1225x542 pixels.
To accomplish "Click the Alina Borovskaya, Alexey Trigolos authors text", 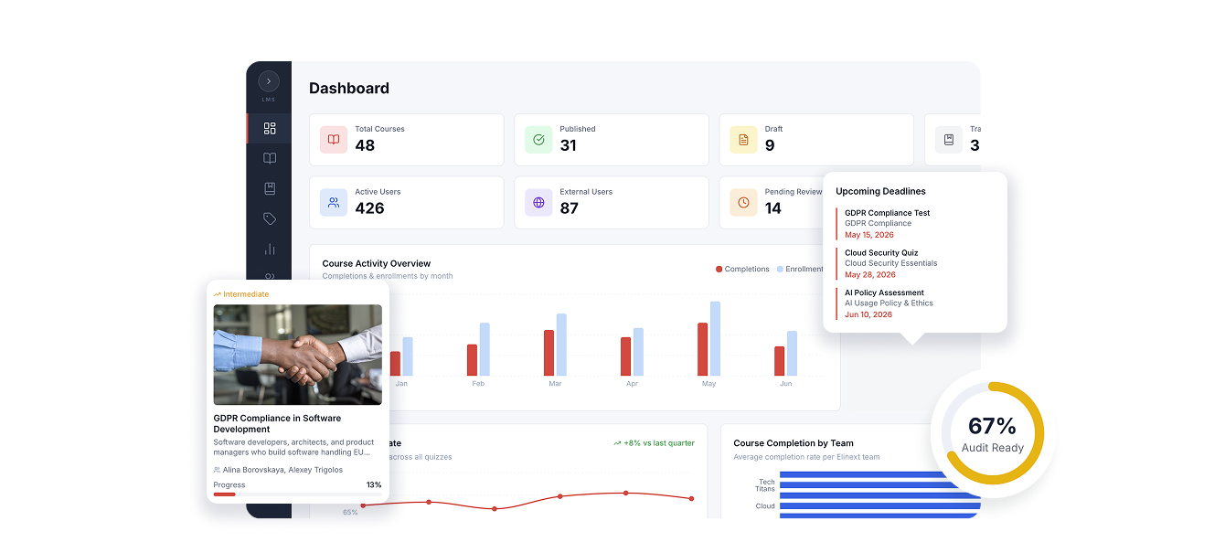I will click(x=282, y=470).
